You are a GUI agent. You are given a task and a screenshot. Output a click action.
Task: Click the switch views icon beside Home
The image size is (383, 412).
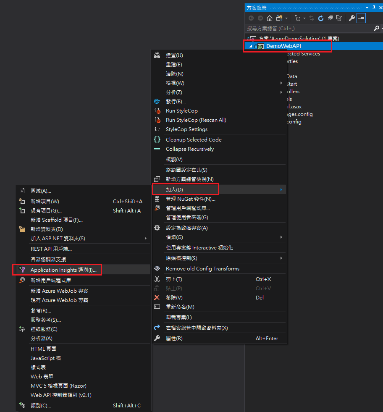pos(279,18)
